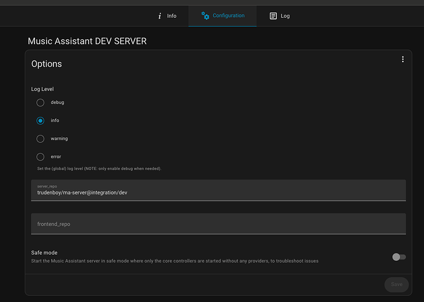Select the error log level
This screenshot has width=424, height=302.
tap(41, 157)
